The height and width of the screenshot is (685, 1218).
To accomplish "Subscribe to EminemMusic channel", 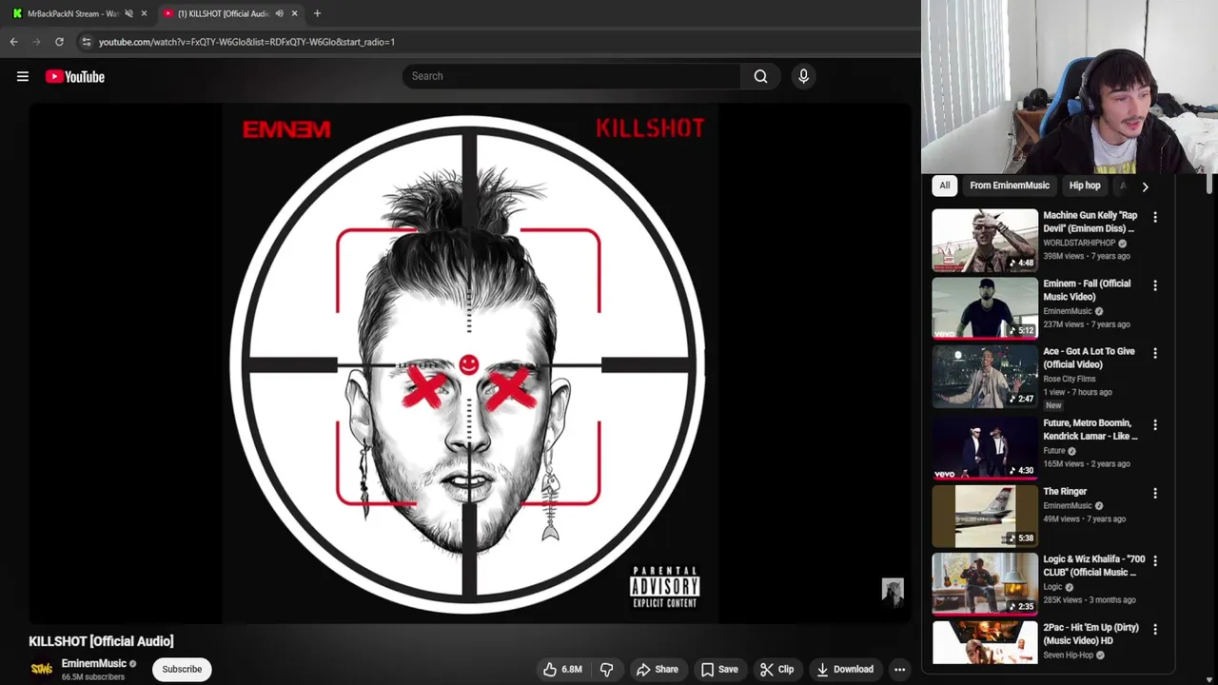I will pyautogui.click(x=182, y=669).
